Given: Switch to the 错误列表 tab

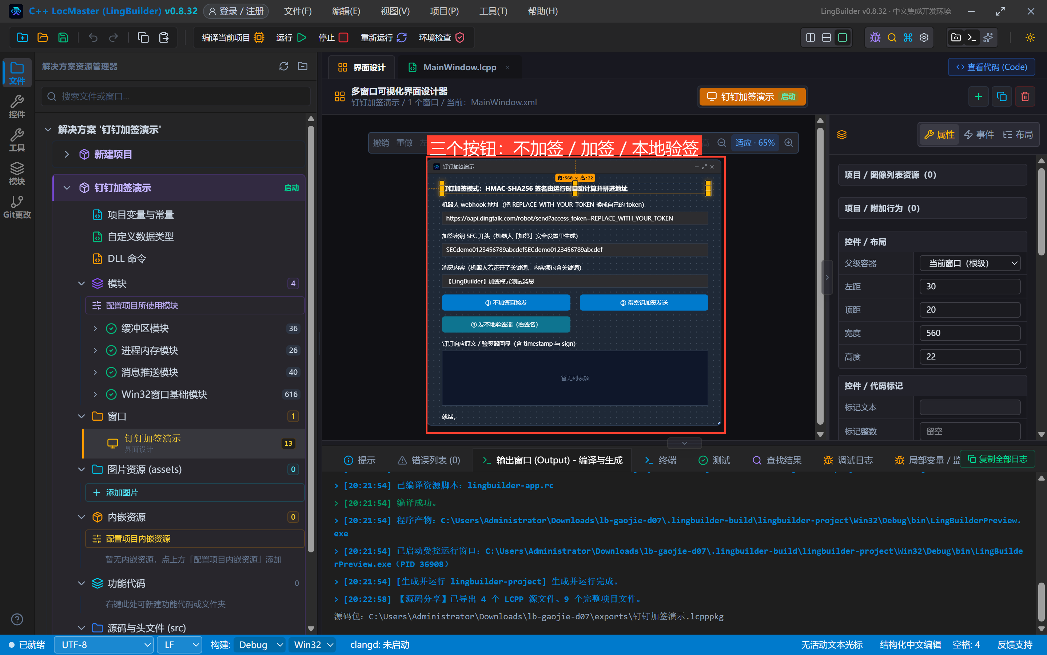Looking at the screenshot, I should [429, 460].
